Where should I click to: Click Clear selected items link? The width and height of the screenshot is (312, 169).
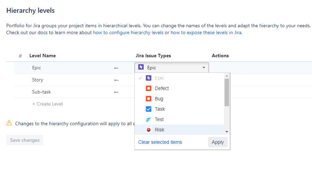(x=160, y=142)
